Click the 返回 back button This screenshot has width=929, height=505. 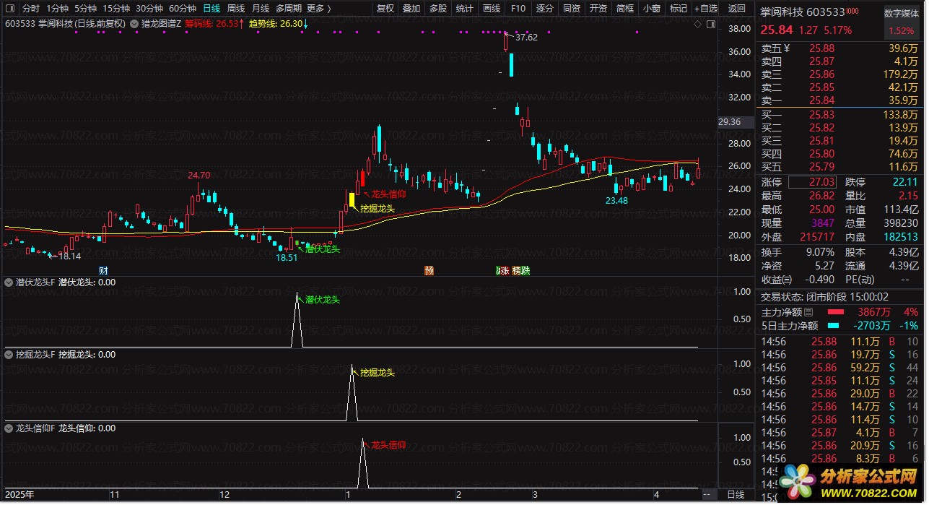click(x=736, y=9)
